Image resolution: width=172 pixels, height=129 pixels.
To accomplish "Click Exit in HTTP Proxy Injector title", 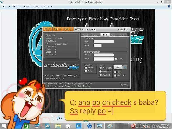I will pos(126,29).
